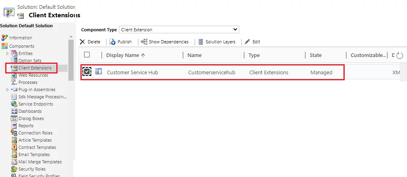Image resolution: width=407 pixels, height=177 pixels.
Task: Select Dialog Boxes item
Action: coord(31,119)
